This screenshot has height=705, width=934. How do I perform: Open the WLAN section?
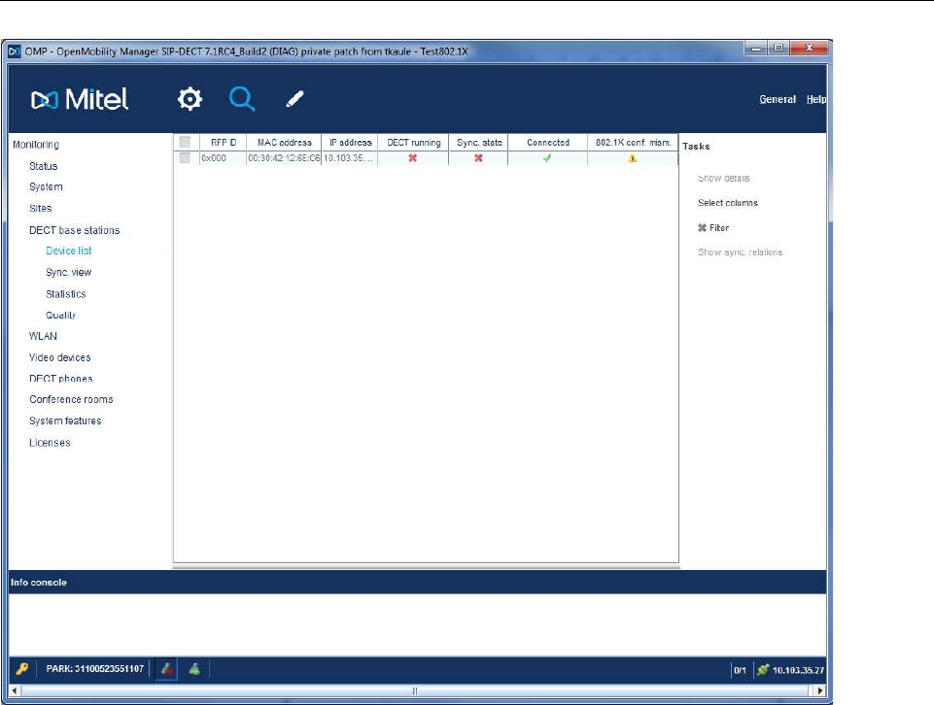pyautogui.click(x=43, y=336)
